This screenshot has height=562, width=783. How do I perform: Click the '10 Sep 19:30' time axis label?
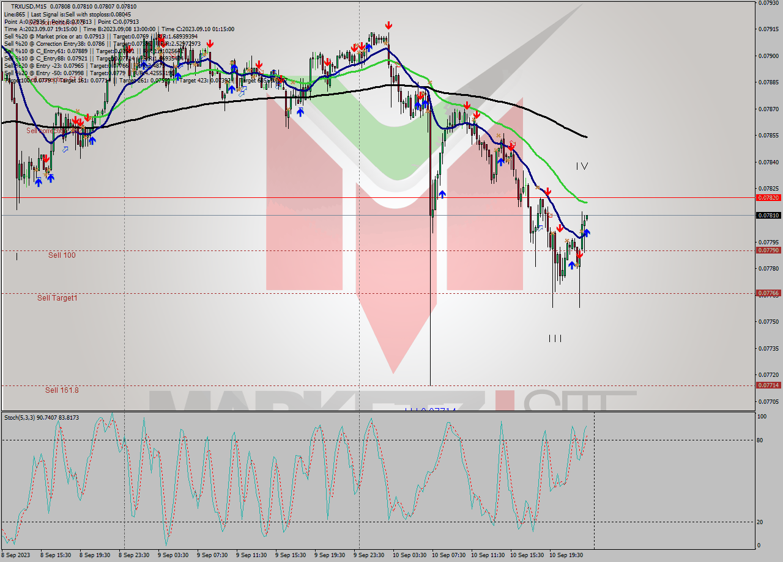click(566, 555)
